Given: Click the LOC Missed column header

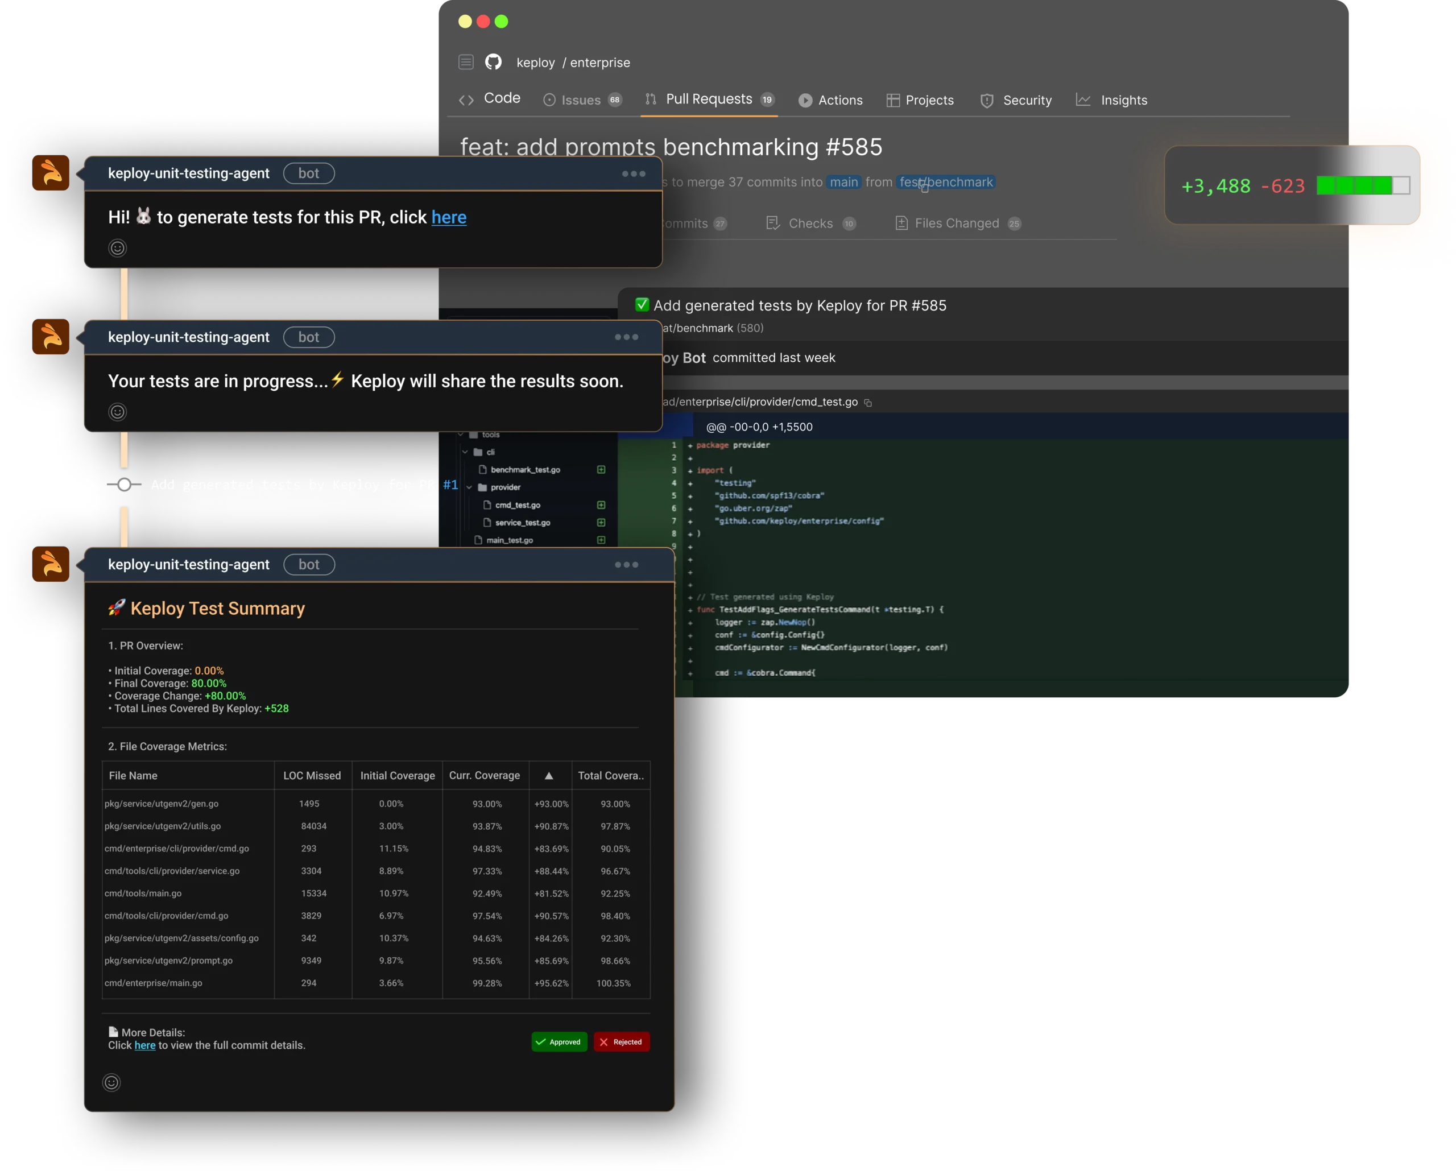Looking at the screenshot, I should point(312,776).
